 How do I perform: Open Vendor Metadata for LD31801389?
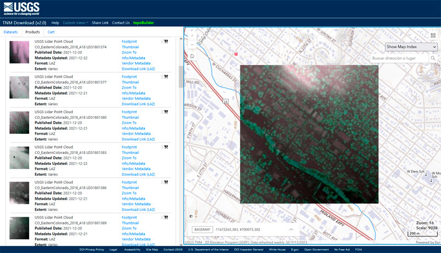[x=136, y=239]
